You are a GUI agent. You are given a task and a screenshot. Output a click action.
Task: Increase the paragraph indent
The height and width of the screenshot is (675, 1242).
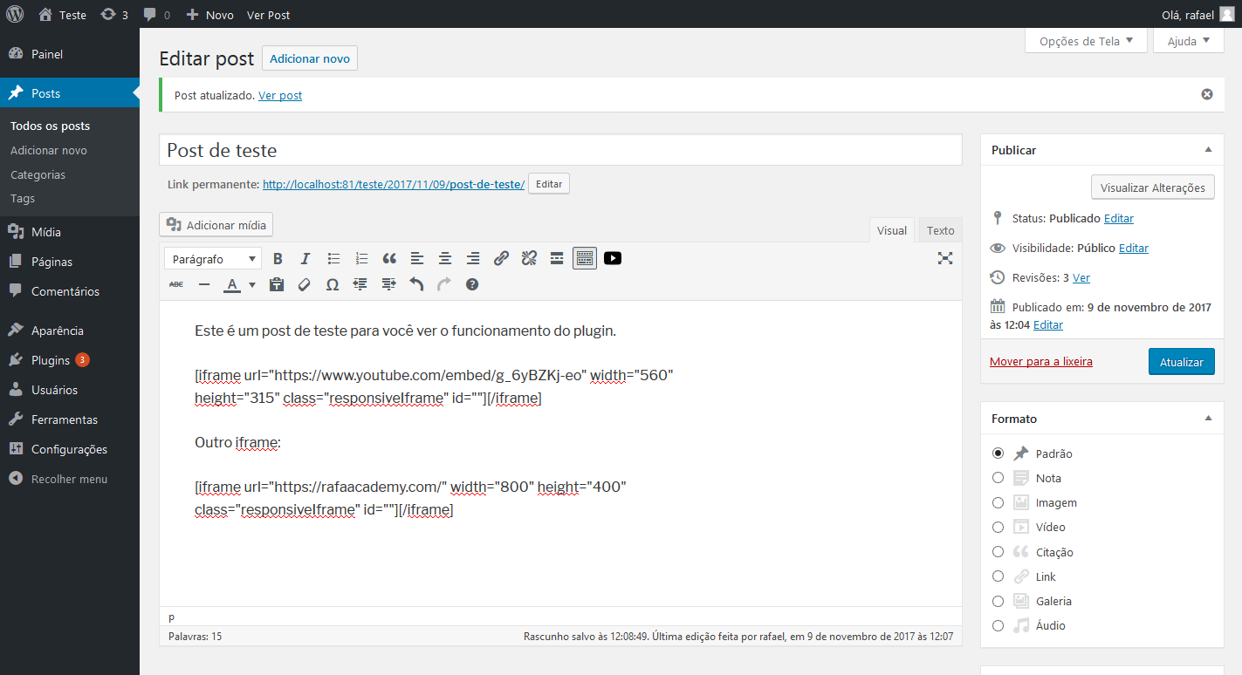388,284
